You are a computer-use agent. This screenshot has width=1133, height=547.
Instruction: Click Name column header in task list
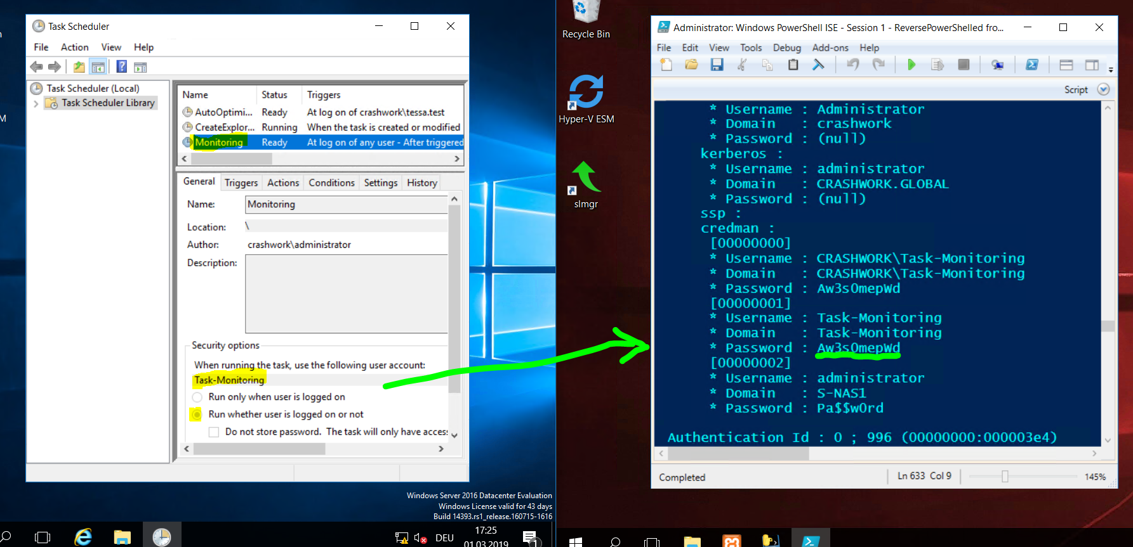[218, 94]
